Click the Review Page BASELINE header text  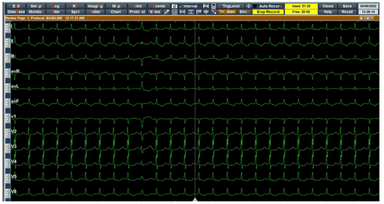point(45,18)
